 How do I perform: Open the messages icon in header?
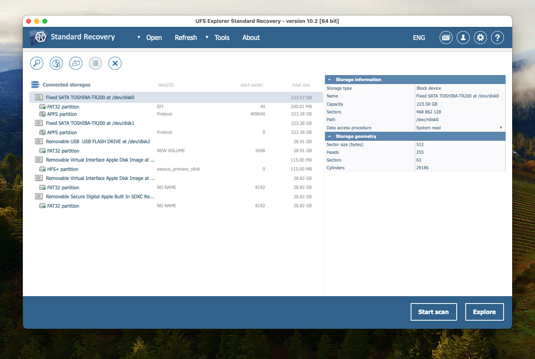(446, 38)
